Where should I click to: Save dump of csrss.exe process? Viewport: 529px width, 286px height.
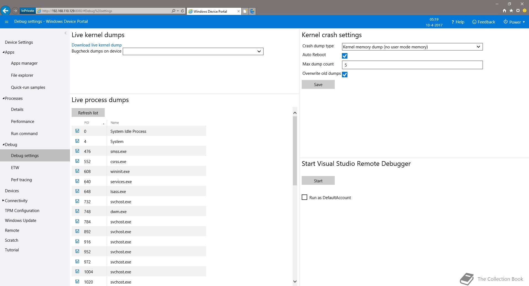tap(77, 161)
